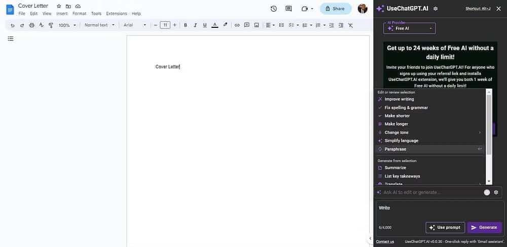Open the Help menu

136,14
